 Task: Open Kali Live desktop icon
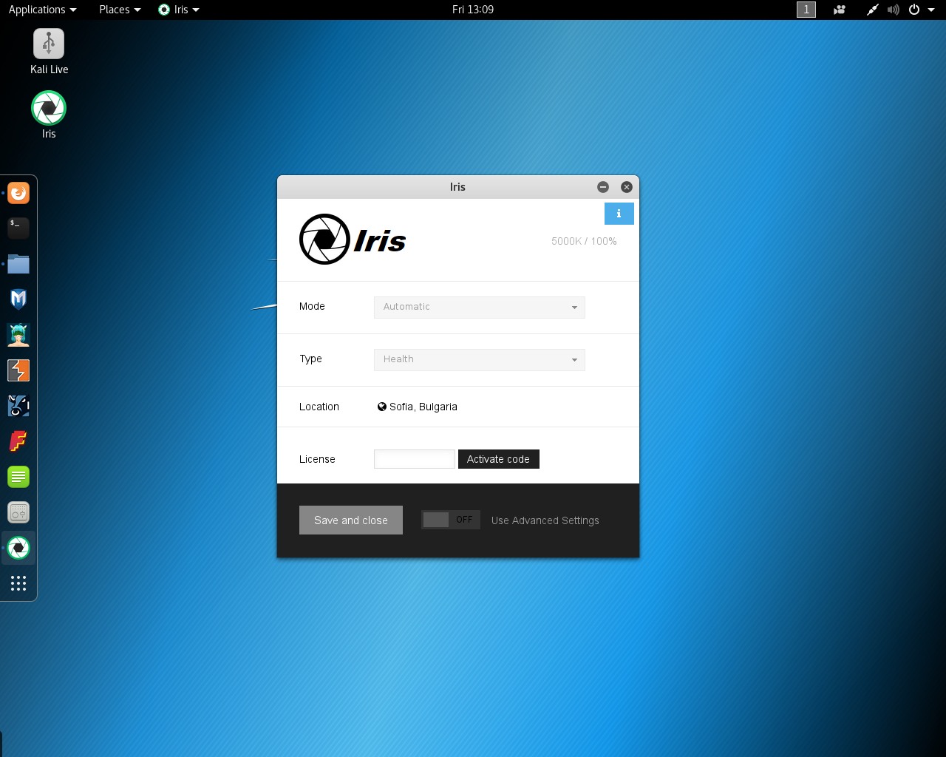coord(49,52)
